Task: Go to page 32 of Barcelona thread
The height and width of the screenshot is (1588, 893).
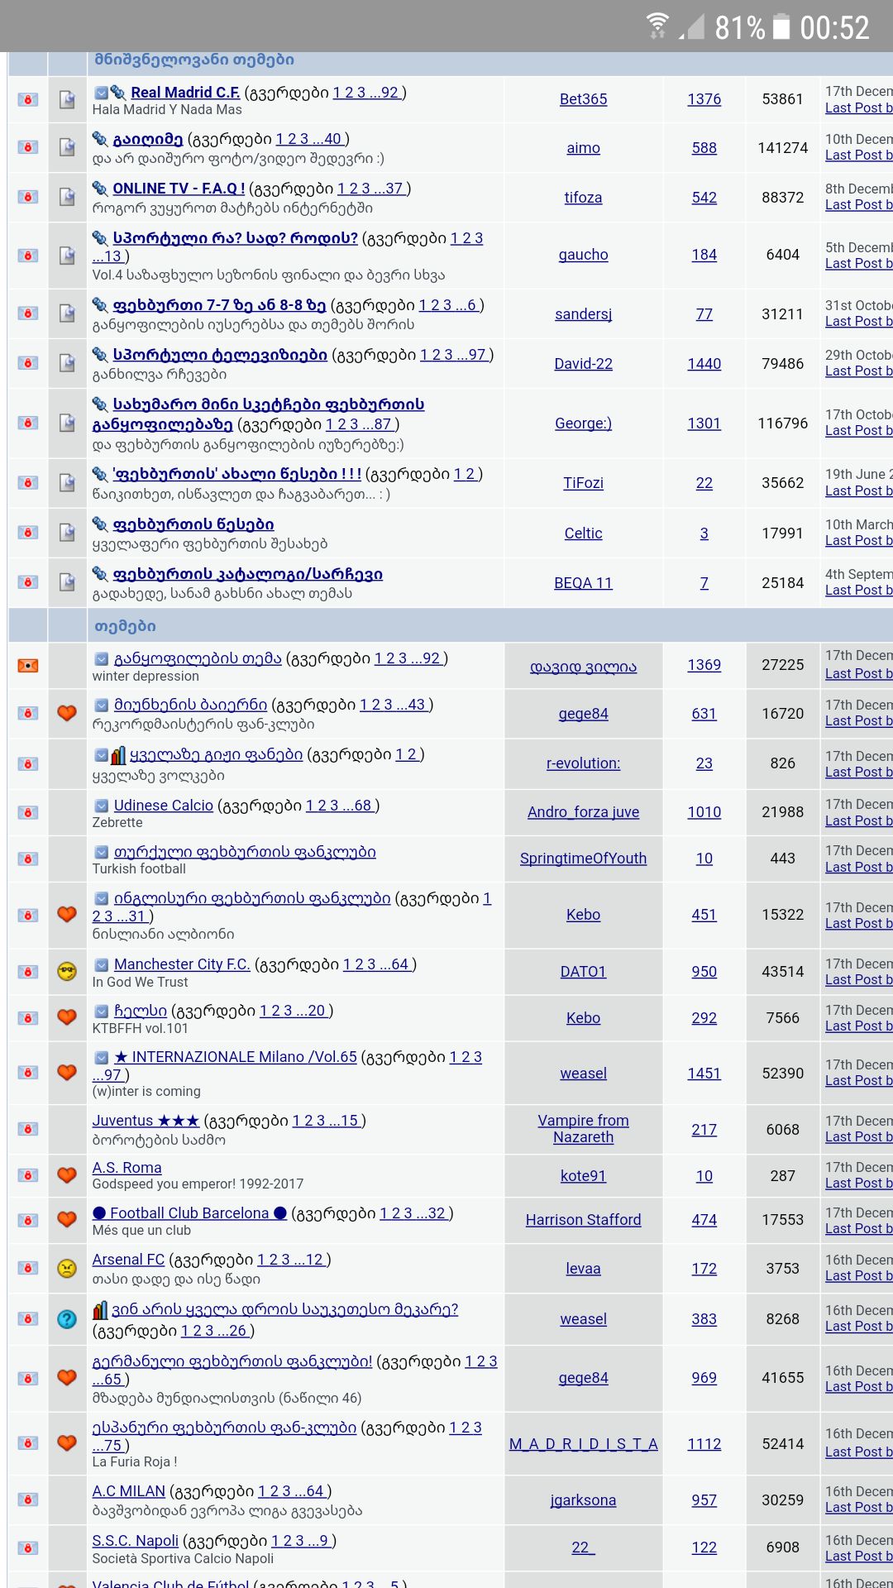Action: click(437, 1213)
